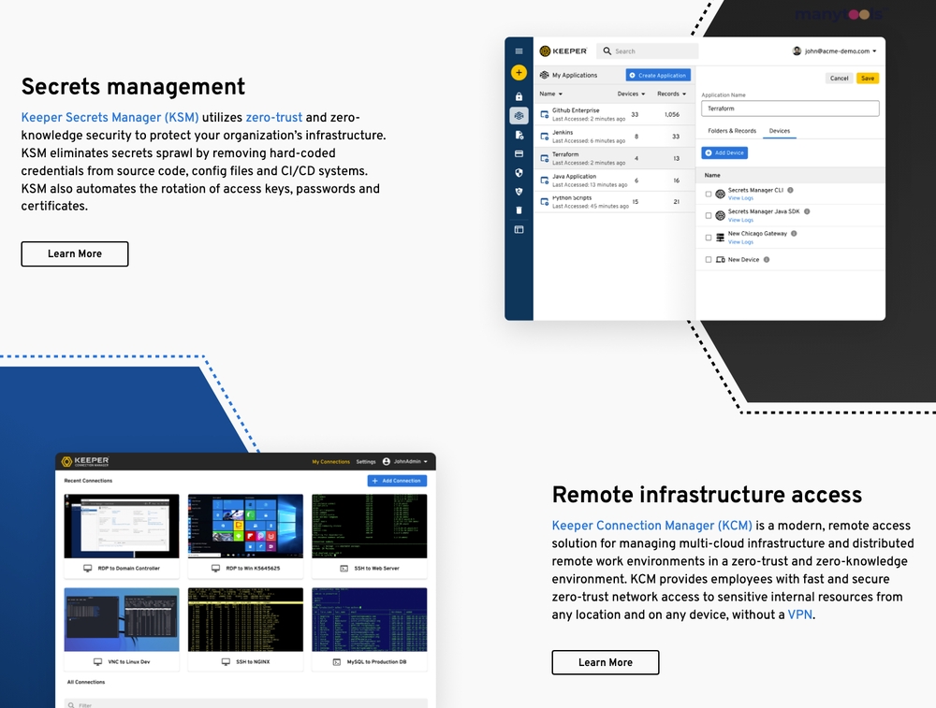936x708 pixels.
Task: Click the yellow Save button
Action: tap(868, 79)
